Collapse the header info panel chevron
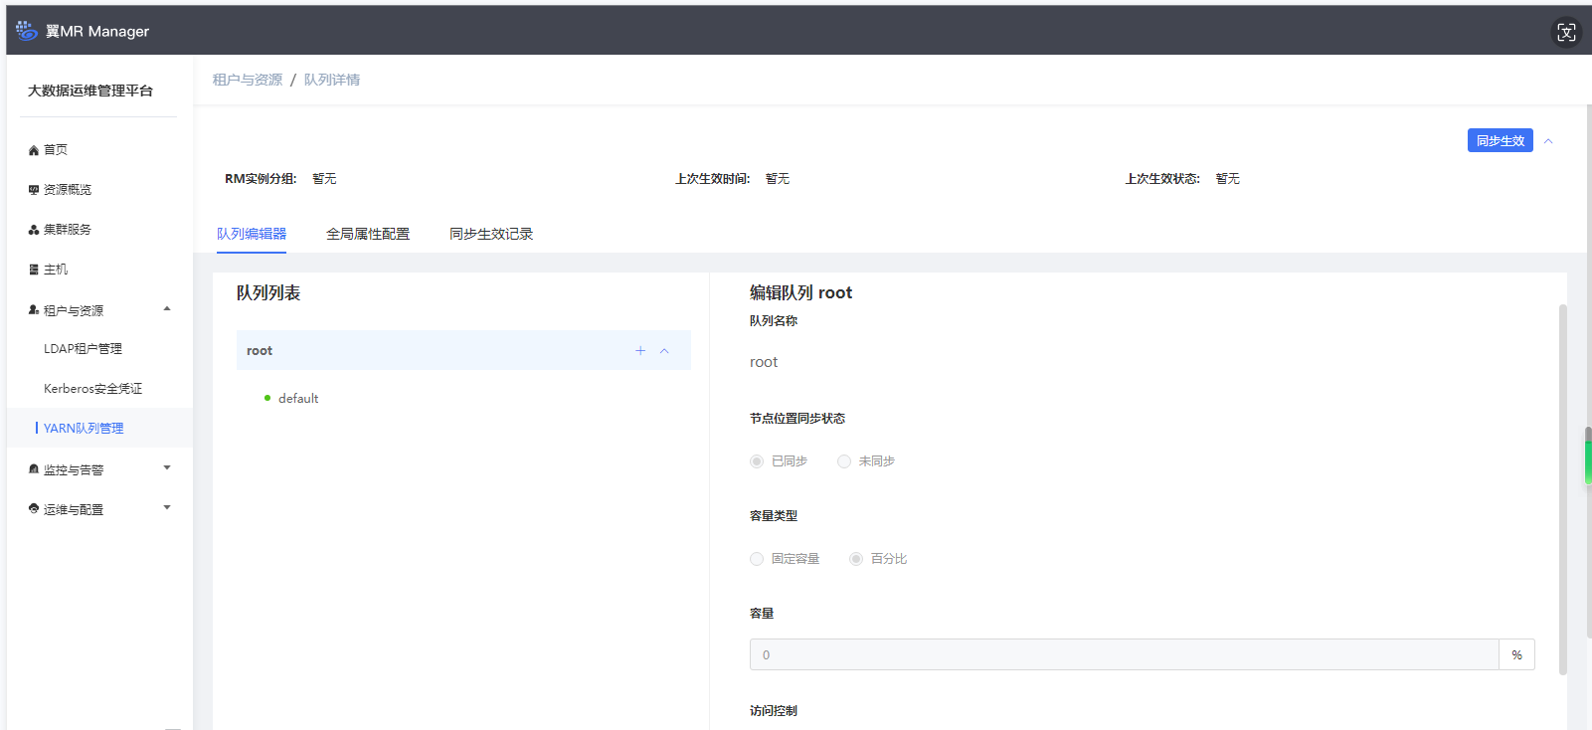Image resolution: width=1592 pixels, height=730 pixels. tap(1548, 141)
